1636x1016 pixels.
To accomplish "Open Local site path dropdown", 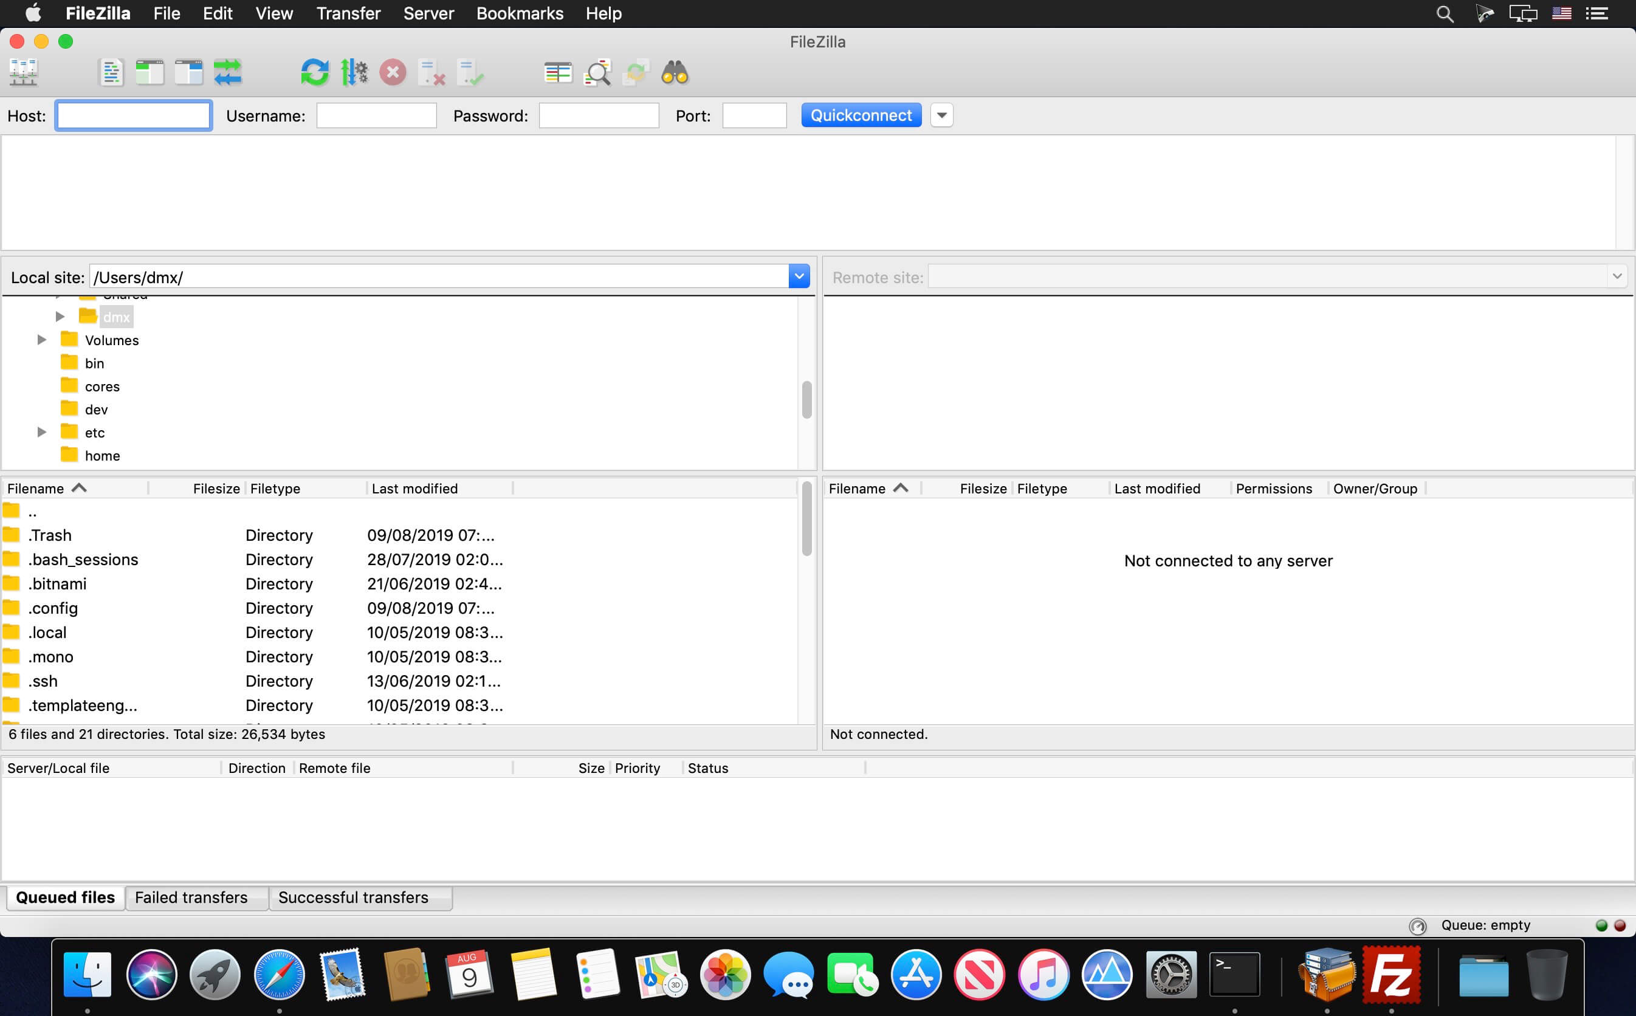I will (799, 276).
